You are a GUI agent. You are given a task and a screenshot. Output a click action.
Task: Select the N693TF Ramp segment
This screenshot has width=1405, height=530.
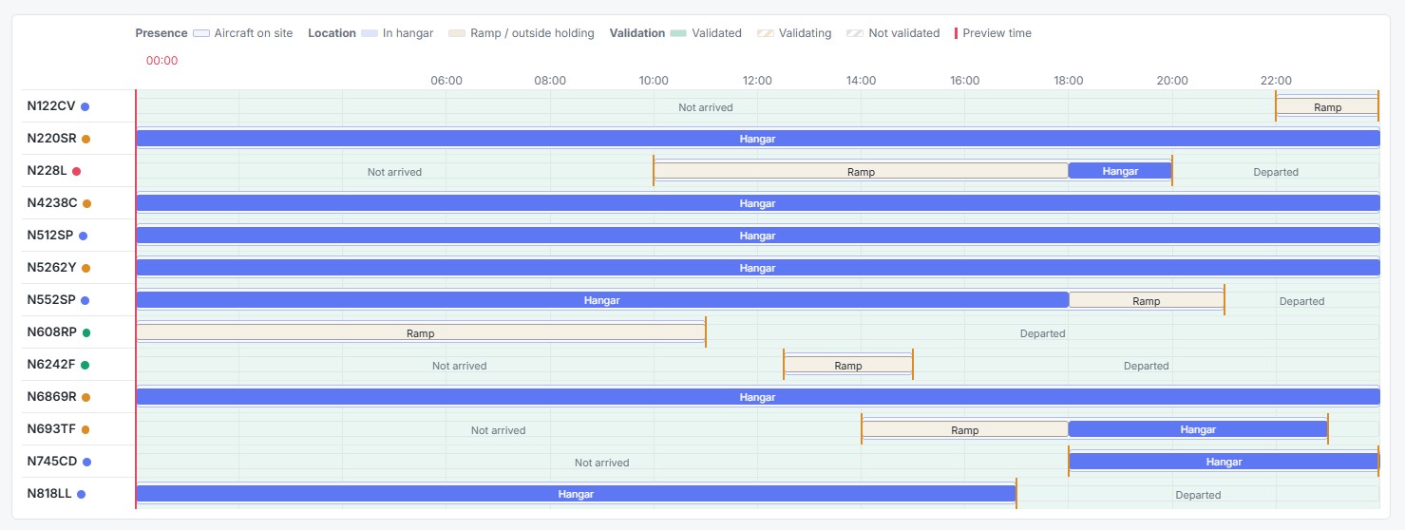point(965,429)
